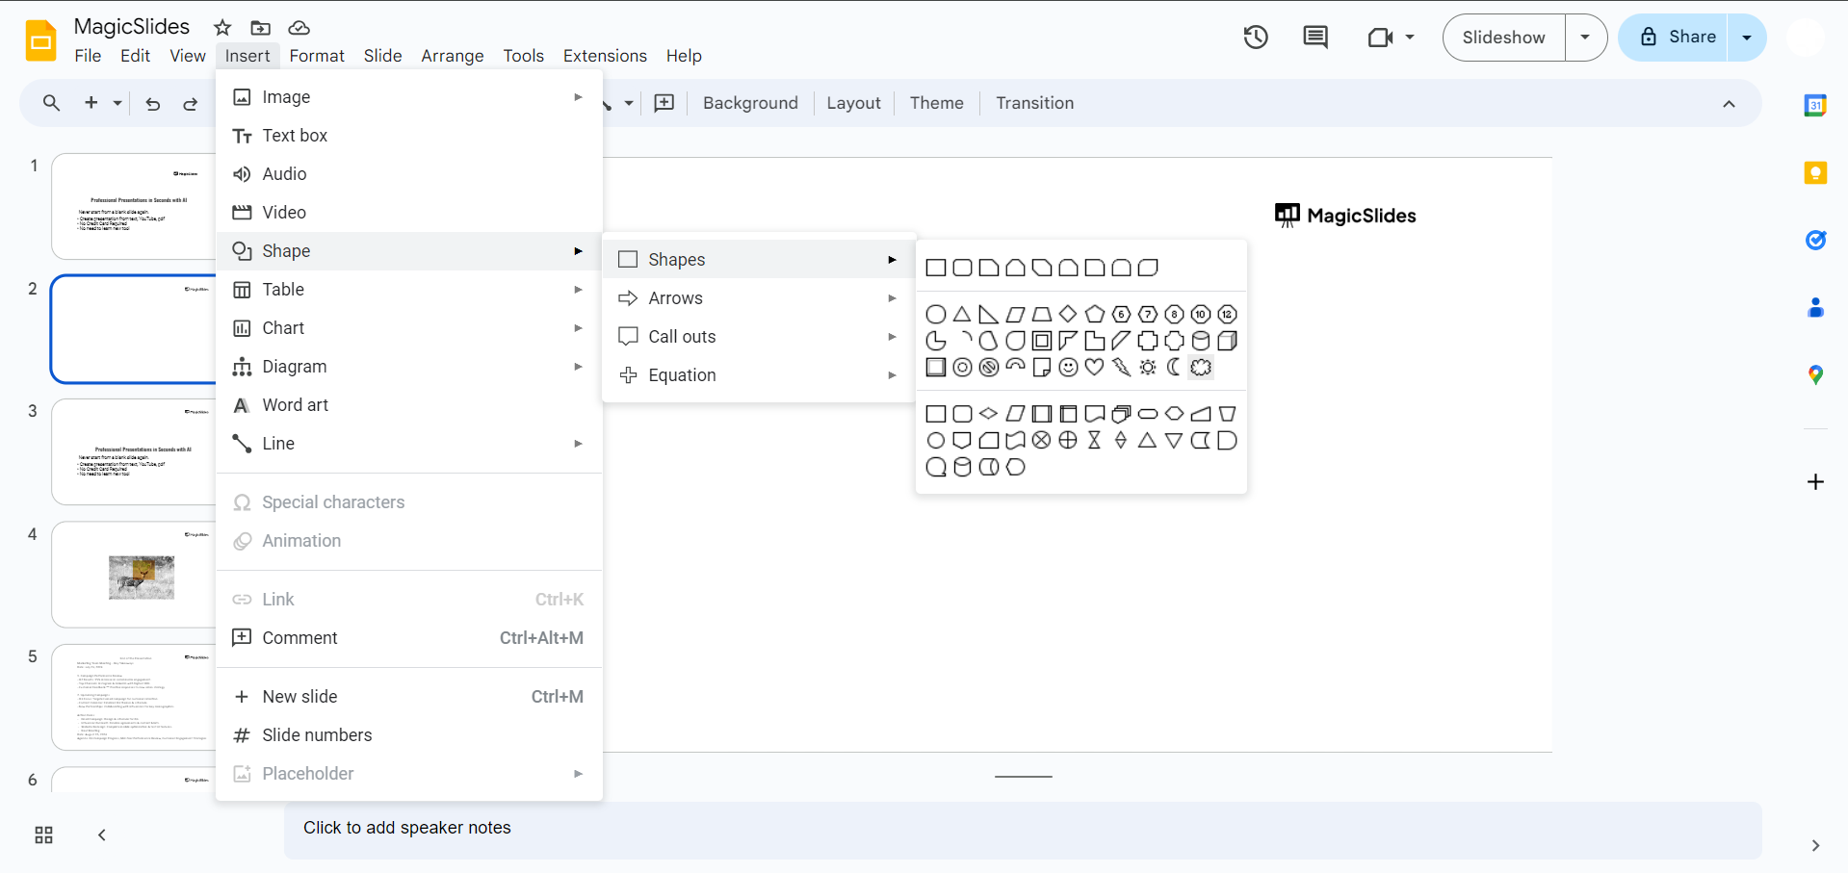Choose the pentagon shape
This screenshot has height=873, width=1848.
(x=1094, y=315)
